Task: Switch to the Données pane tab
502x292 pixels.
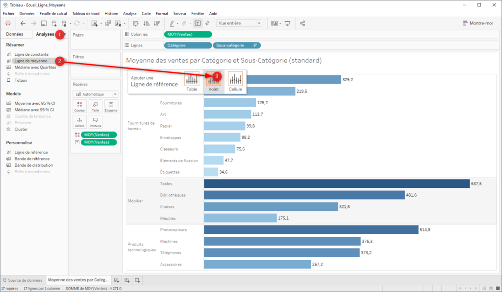Action: (15, 34)
